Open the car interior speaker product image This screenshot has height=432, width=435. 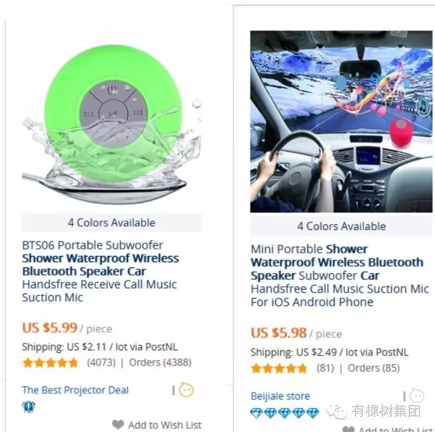(341, 122)
